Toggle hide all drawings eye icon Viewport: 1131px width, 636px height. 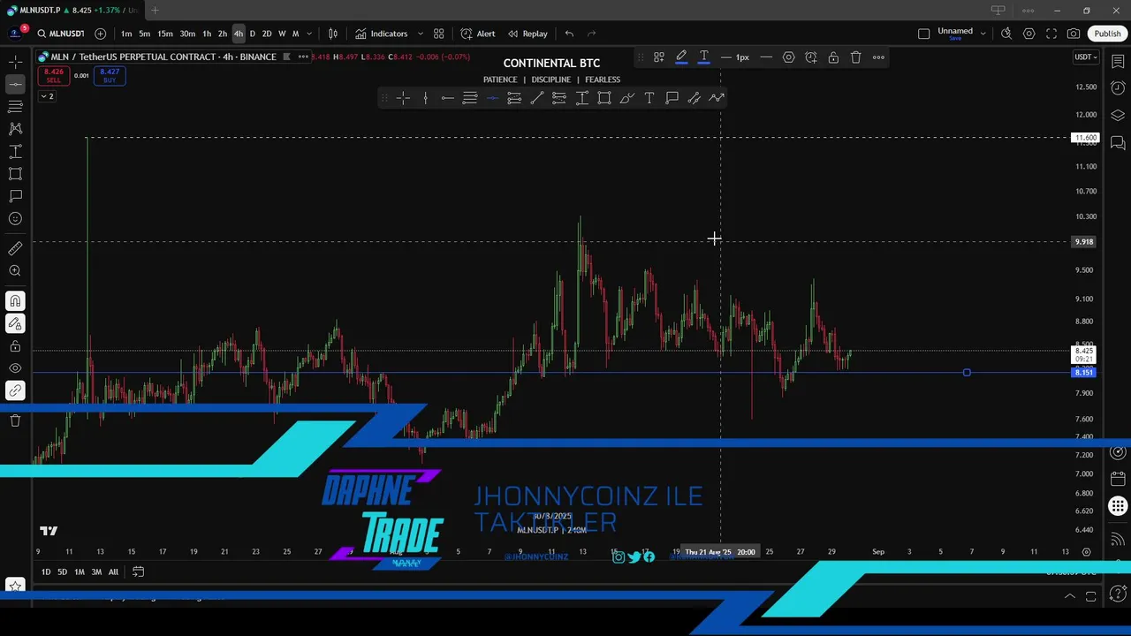[x=15, y=368]
